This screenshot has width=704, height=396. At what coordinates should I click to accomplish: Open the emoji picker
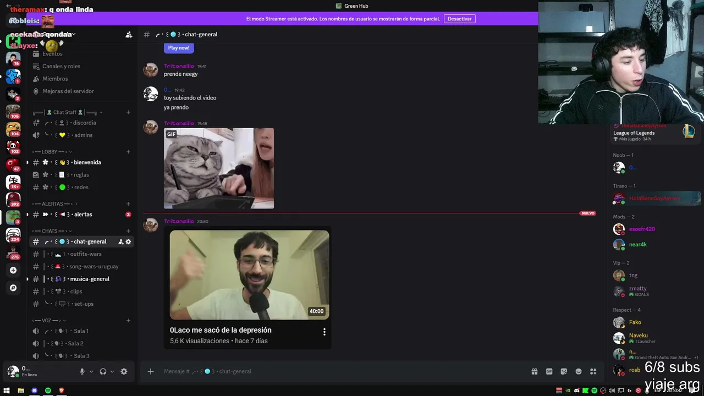(x=579, y=371)
